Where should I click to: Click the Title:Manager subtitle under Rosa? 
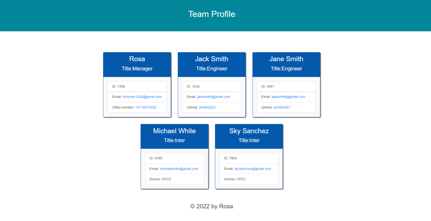[x=137, y=69]
